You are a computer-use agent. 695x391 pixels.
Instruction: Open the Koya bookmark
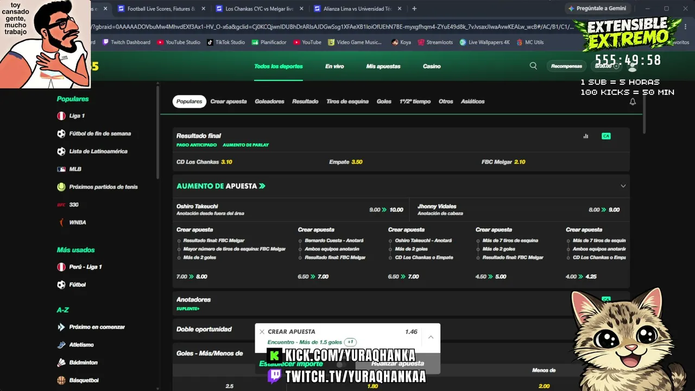click(401, 42)
